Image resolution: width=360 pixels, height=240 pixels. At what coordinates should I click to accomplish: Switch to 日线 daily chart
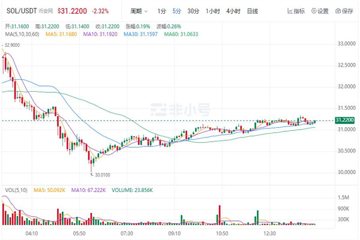pyautogui.click(x=253, y=11)
